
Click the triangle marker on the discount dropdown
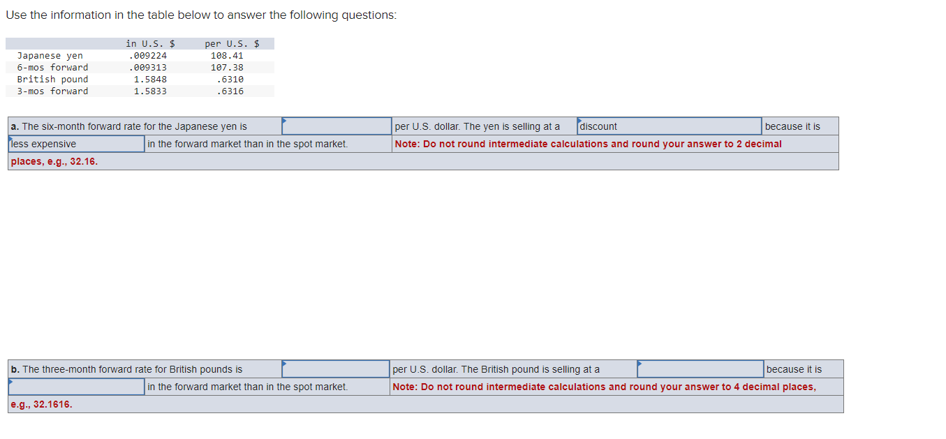[x=580, y=121]
